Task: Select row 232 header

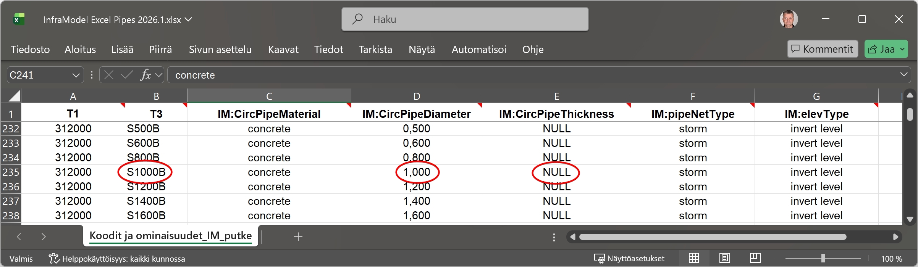Action: pyautogui.click(x=11, y=129)
